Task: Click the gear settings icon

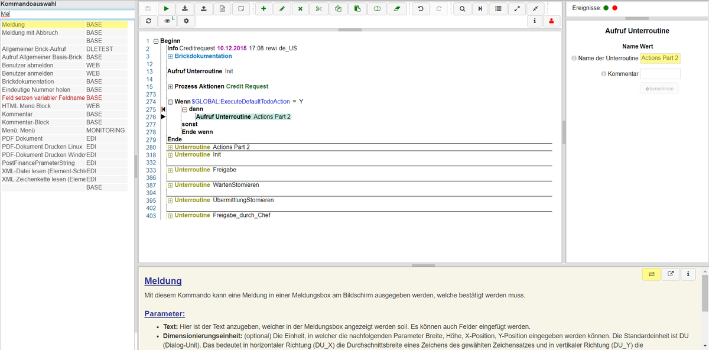Action: (x=186, y=21)
